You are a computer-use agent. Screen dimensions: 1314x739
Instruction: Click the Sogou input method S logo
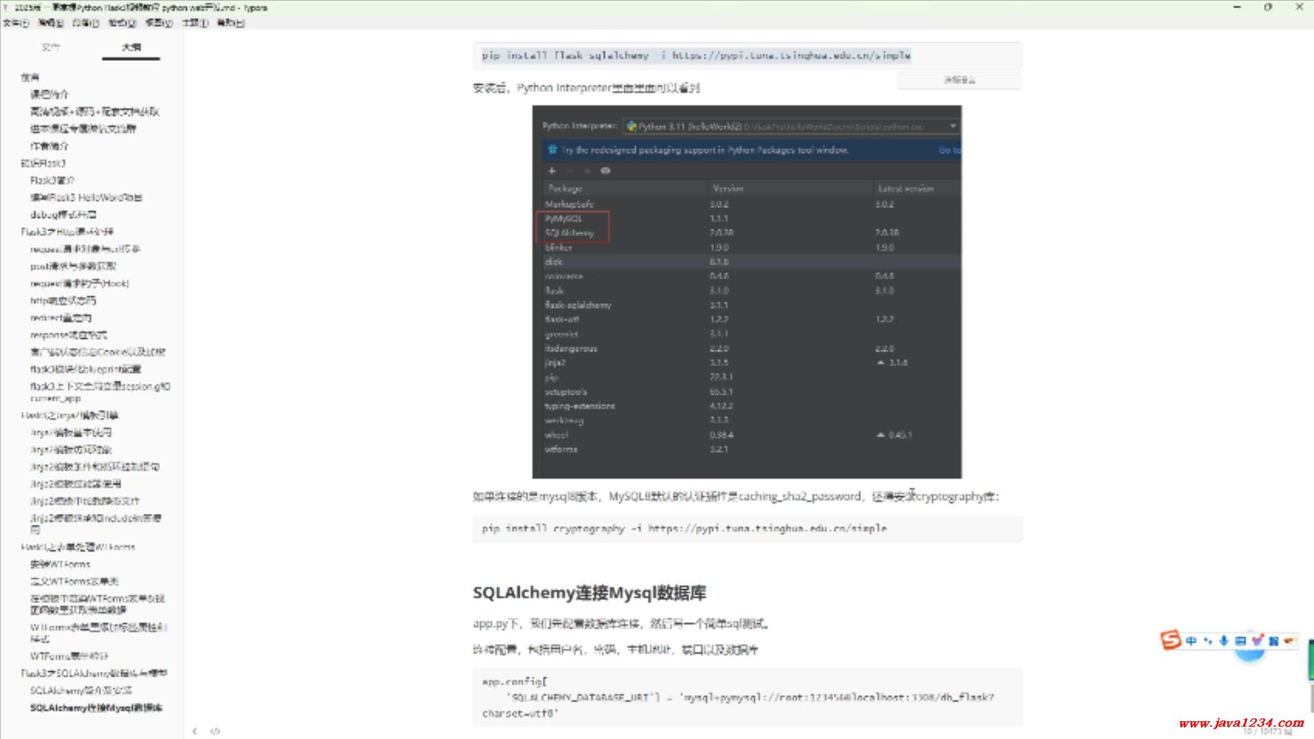(x=1170, y=640)
